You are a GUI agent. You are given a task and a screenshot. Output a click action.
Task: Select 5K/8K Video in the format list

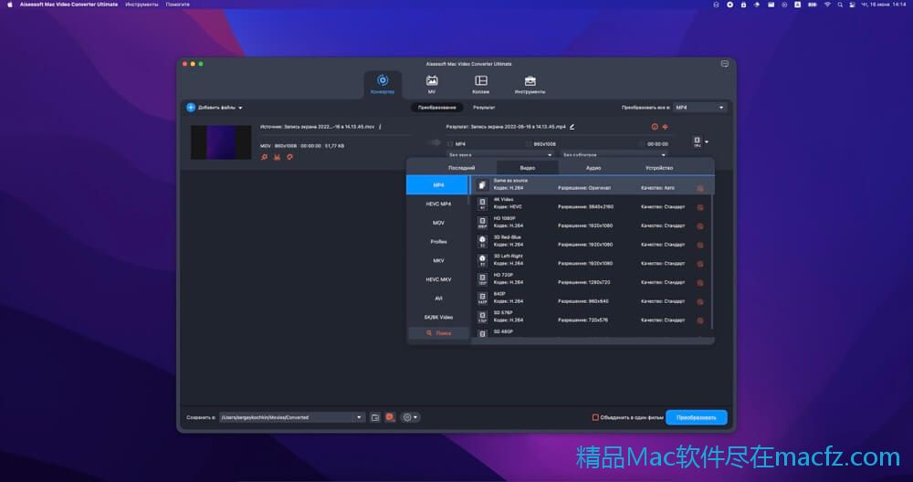coord(438,318)
